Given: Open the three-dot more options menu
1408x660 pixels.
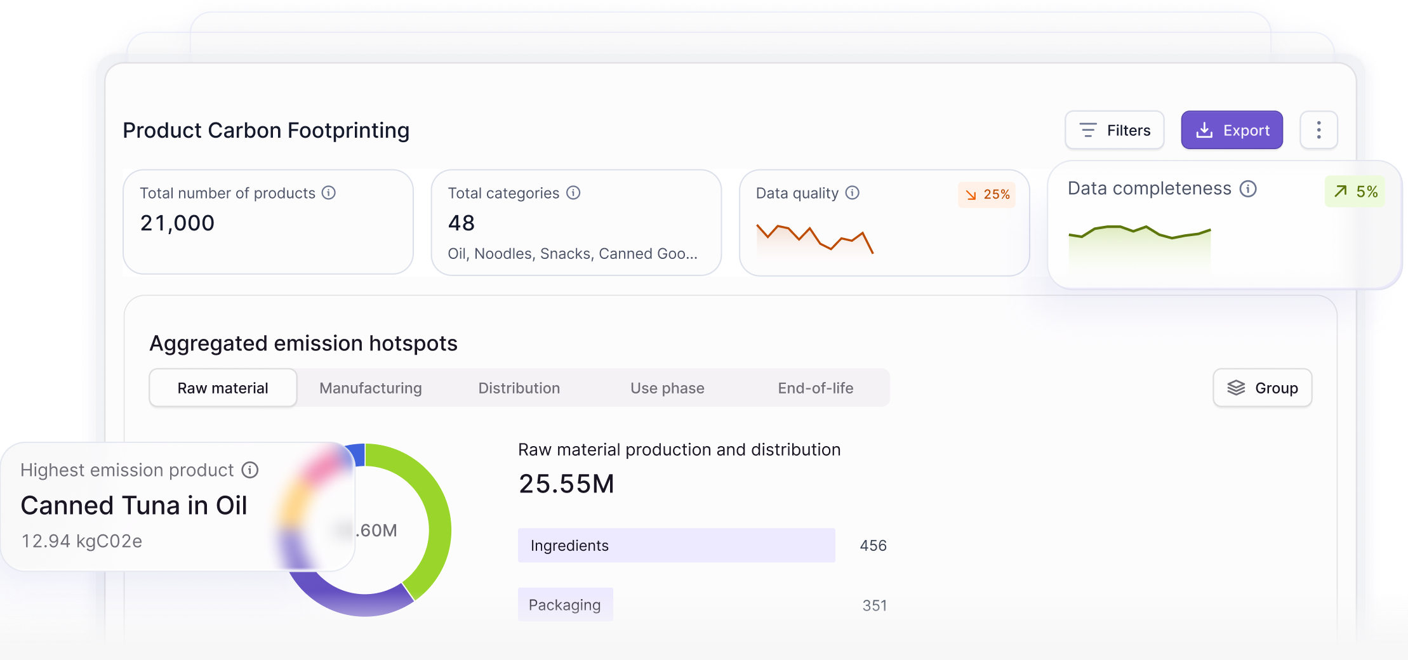Looking at the screenshot, I should pos(1318,130).
